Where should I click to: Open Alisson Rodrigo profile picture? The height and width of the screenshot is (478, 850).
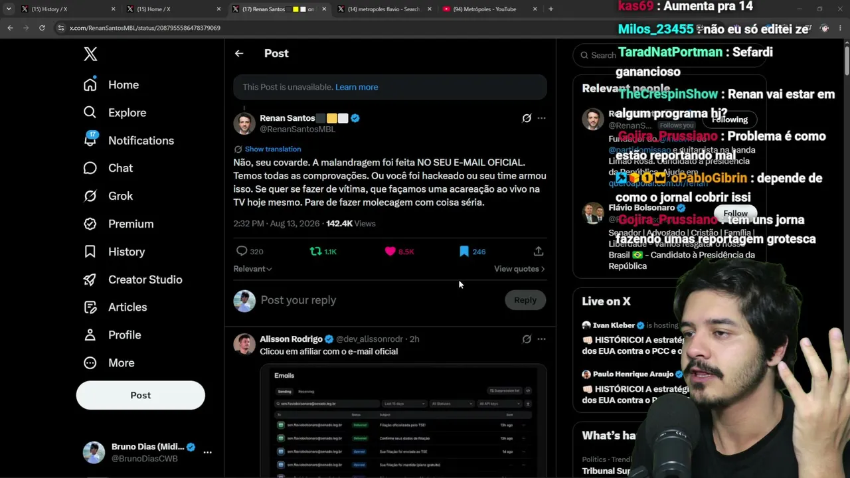tap(244, 344)
